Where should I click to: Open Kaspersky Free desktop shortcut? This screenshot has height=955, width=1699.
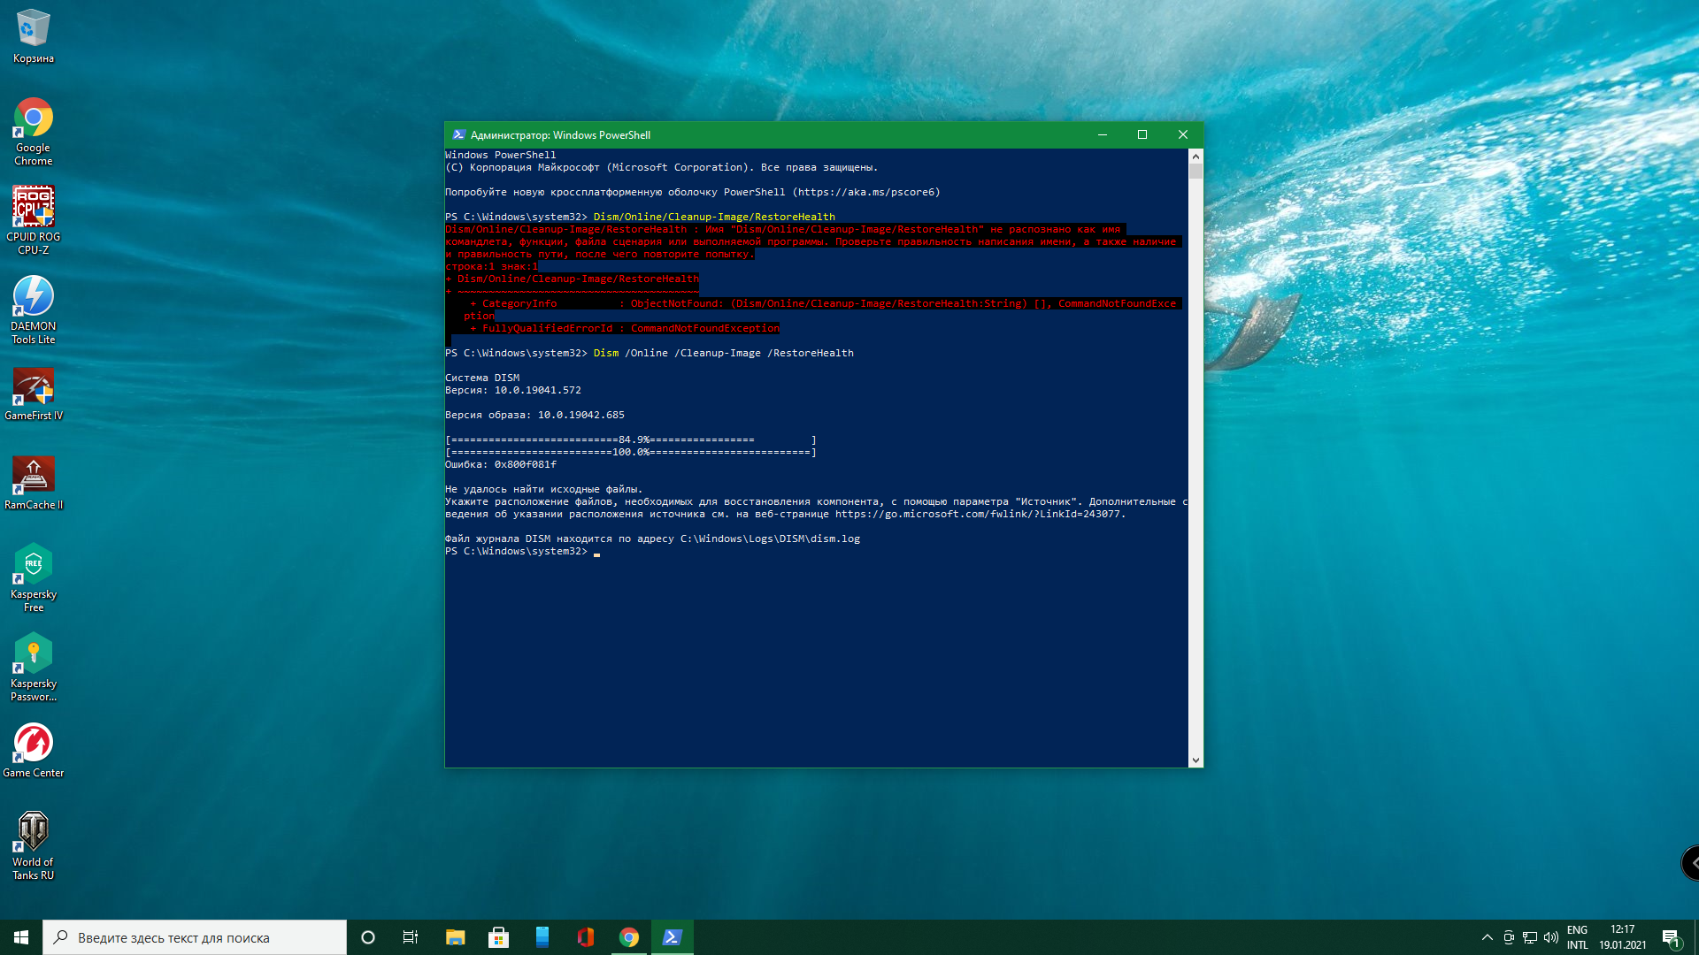coord(34,578)
